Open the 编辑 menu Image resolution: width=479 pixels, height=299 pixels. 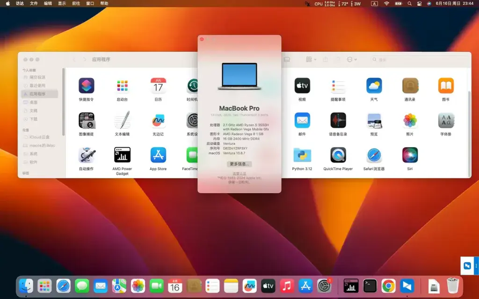pyautogui.click(x=48, y=3)
